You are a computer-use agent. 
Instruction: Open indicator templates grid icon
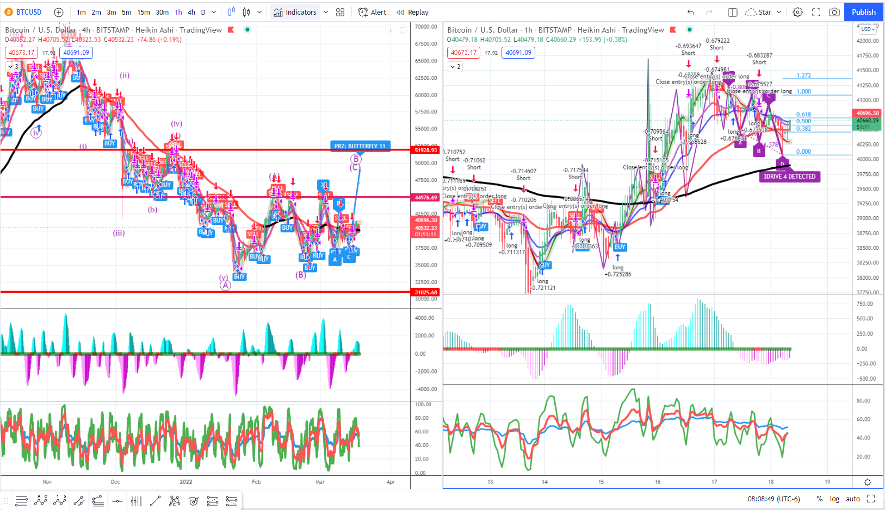pos(341,12)
